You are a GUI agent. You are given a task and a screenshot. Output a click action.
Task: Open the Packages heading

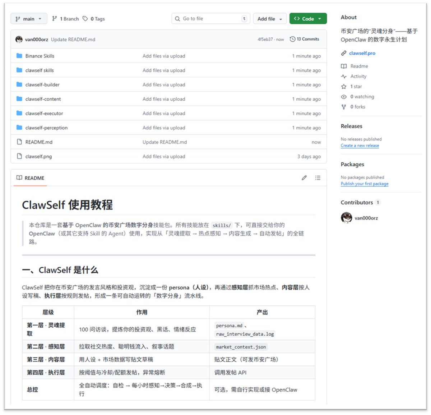coord(352,164)
